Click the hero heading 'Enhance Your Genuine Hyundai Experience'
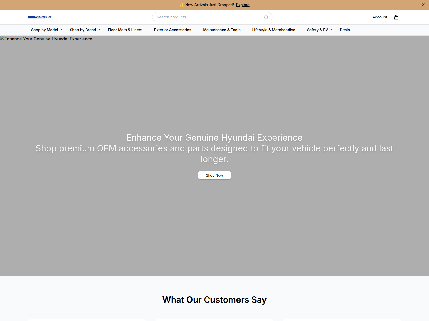429x321 pixels. pos(214,137)
